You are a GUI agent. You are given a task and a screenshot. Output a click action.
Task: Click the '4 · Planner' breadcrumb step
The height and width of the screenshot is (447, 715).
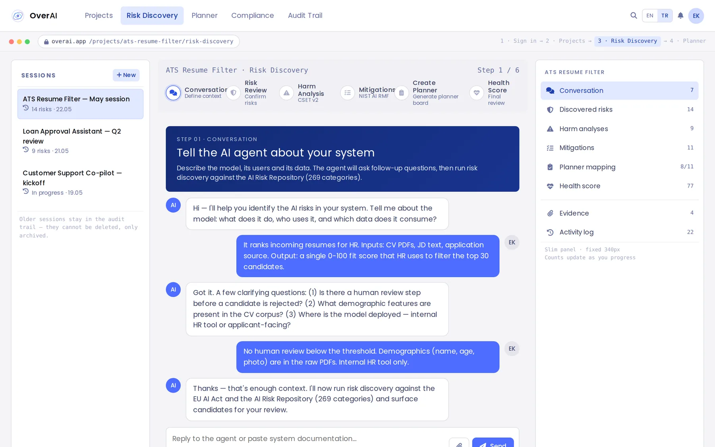688,41
